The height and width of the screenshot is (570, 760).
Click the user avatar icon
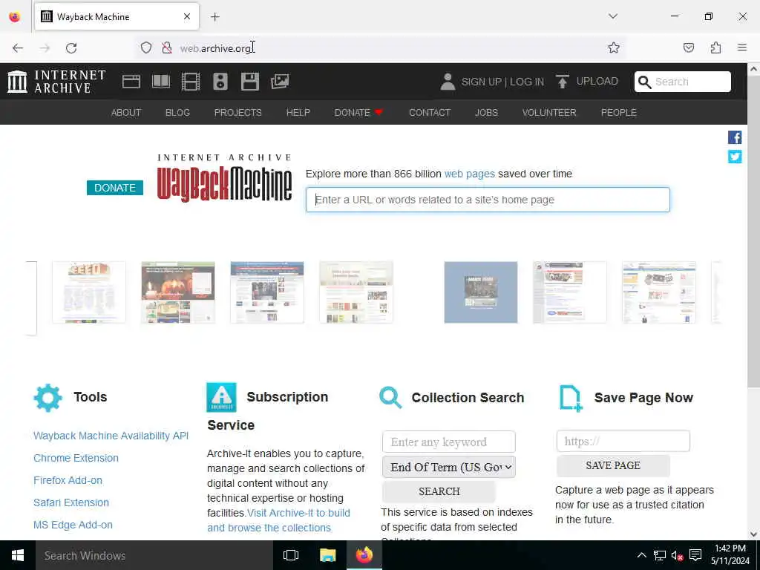pos(448,82)
